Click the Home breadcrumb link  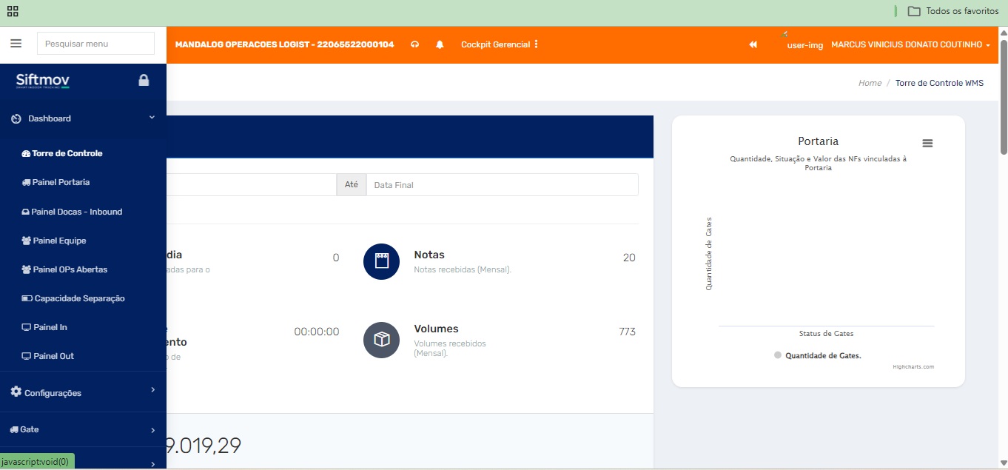[x=870, y=83]
